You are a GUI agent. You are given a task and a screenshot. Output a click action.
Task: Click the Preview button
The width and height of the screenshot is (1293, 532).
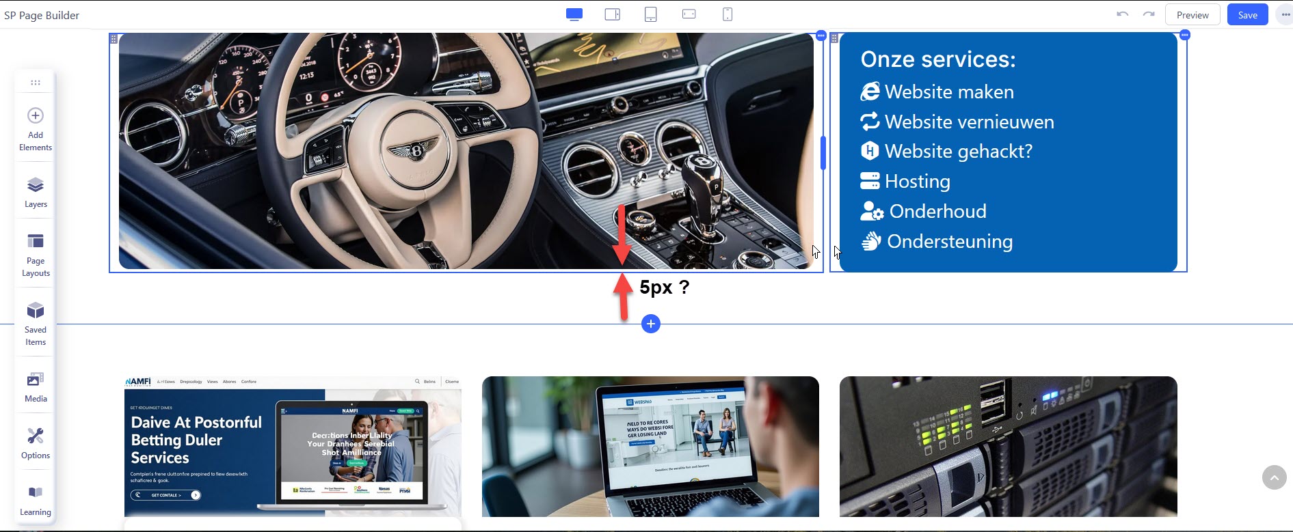tap(1192, 15)
